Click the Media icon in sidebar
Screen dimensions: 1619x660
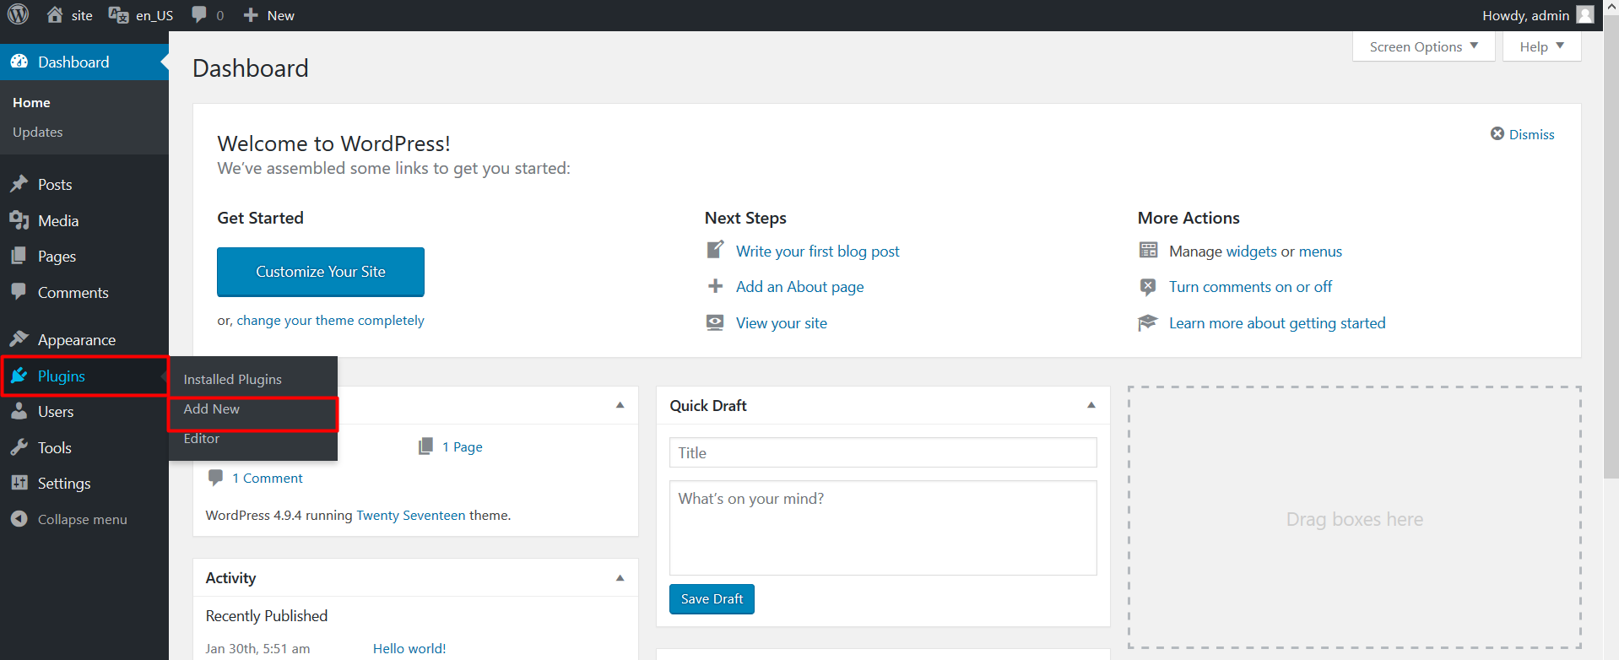[19, 220]
